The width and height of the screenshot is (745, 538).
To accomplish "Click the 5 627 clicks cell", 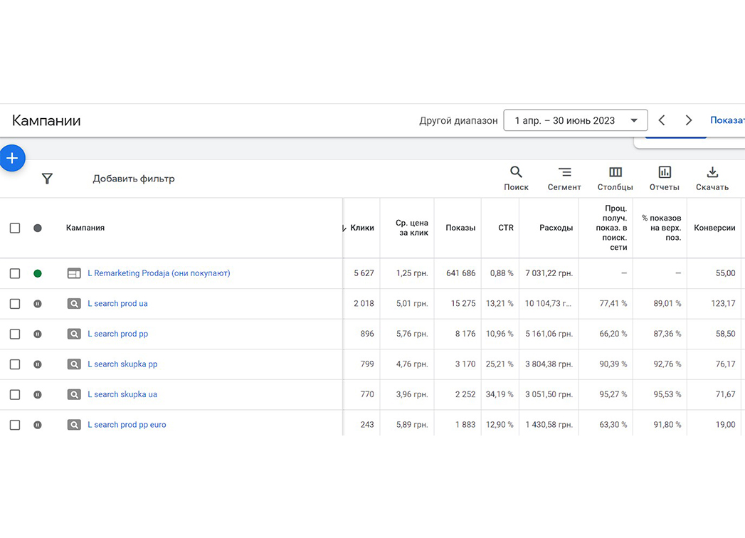I will pos(364,273).
